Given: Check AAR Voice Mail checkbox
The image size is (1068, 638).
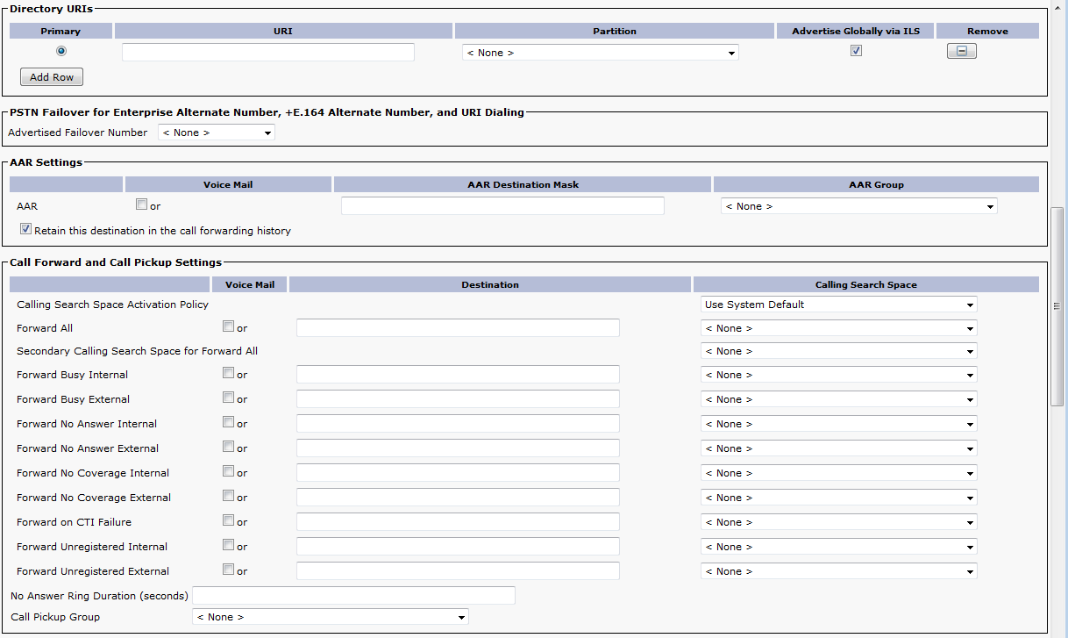Looking at the screenshot, I should tap(142, 205).
